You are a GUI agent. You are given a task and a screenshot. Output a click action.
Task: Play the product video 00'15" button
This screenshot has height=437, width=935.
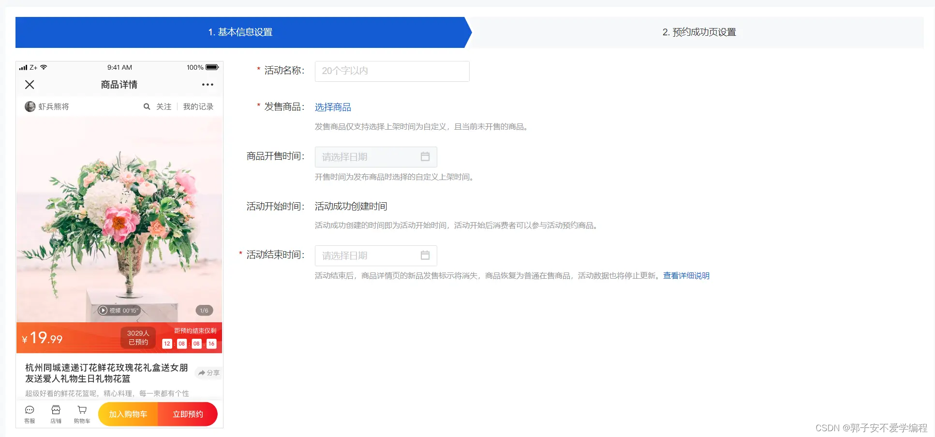tap(119, 310)
